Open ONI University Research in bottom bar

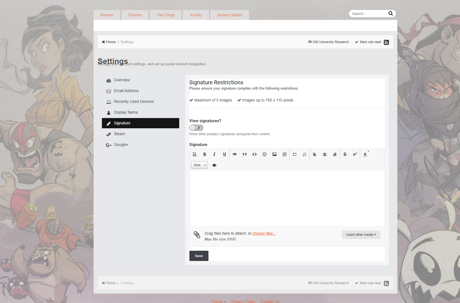coord(329,283)
